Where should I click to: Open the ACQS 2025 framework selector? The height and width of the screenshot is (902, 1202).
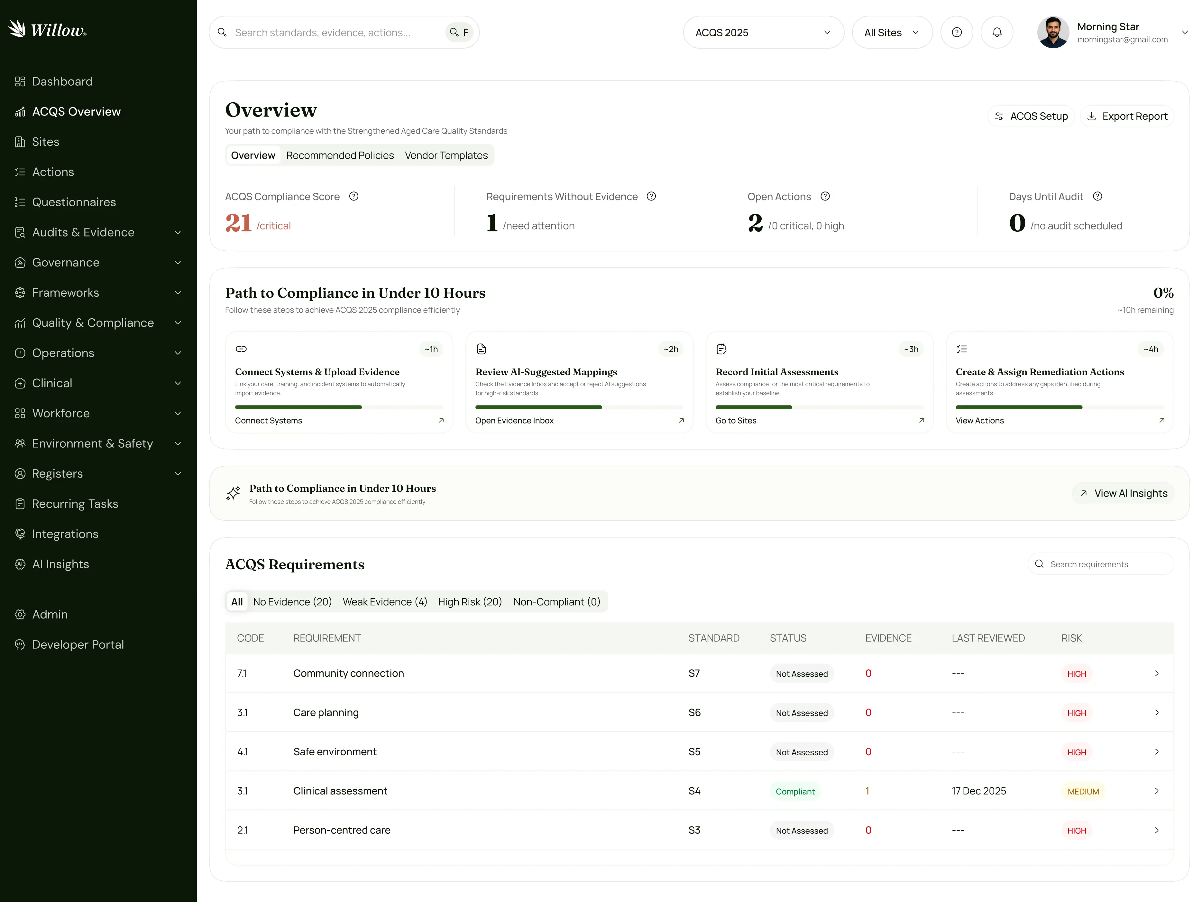tap(763, 32)
